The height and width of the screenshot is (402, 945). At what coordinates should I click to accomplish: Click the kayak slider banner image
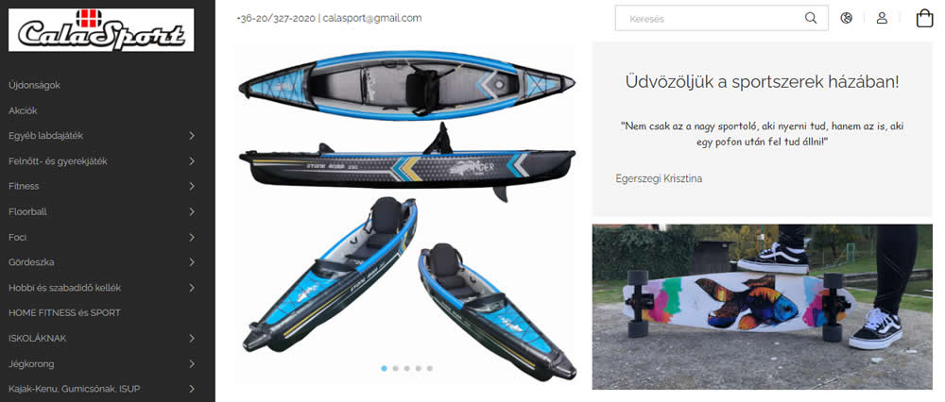(406, 213)
